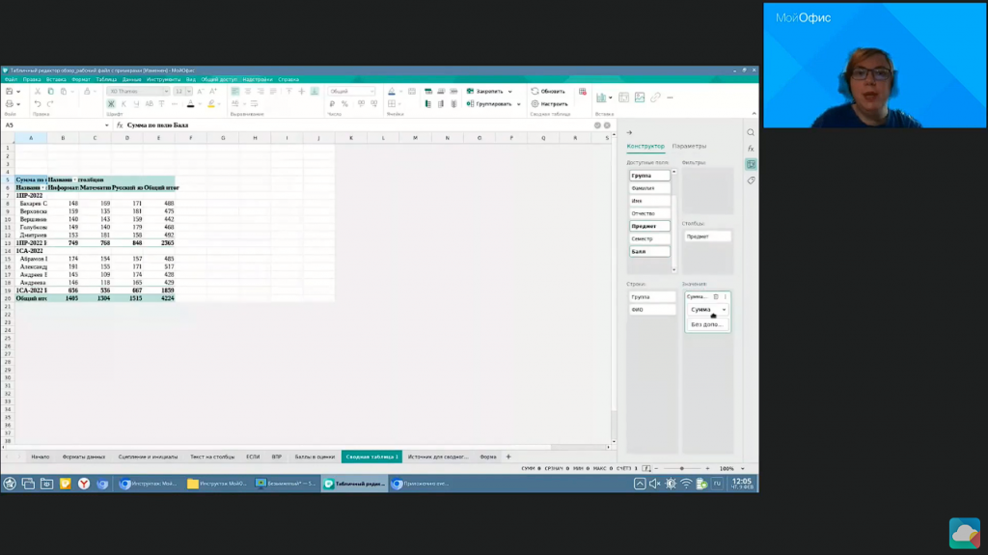Image resolution: width=988 pixels, height=555 pixels.
Task: Apply percent number format
Action: click(344, 104)
